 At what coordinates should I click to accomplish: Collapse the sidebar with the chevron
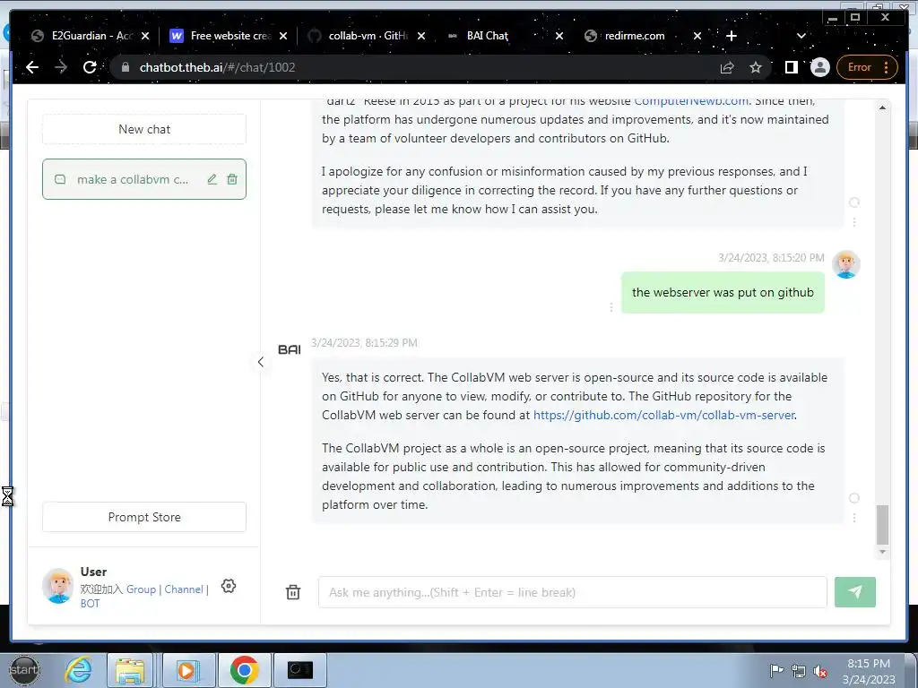pos(261,362)
